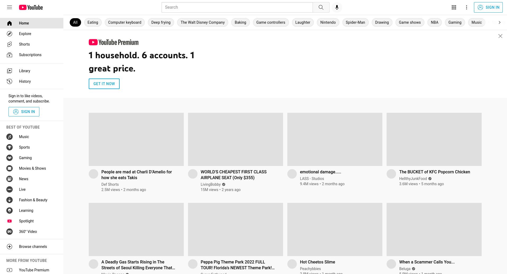The width and height of the screenshot is (507, 274).
Task: Open Learning in sidebar
Action: tap(32, 211)
